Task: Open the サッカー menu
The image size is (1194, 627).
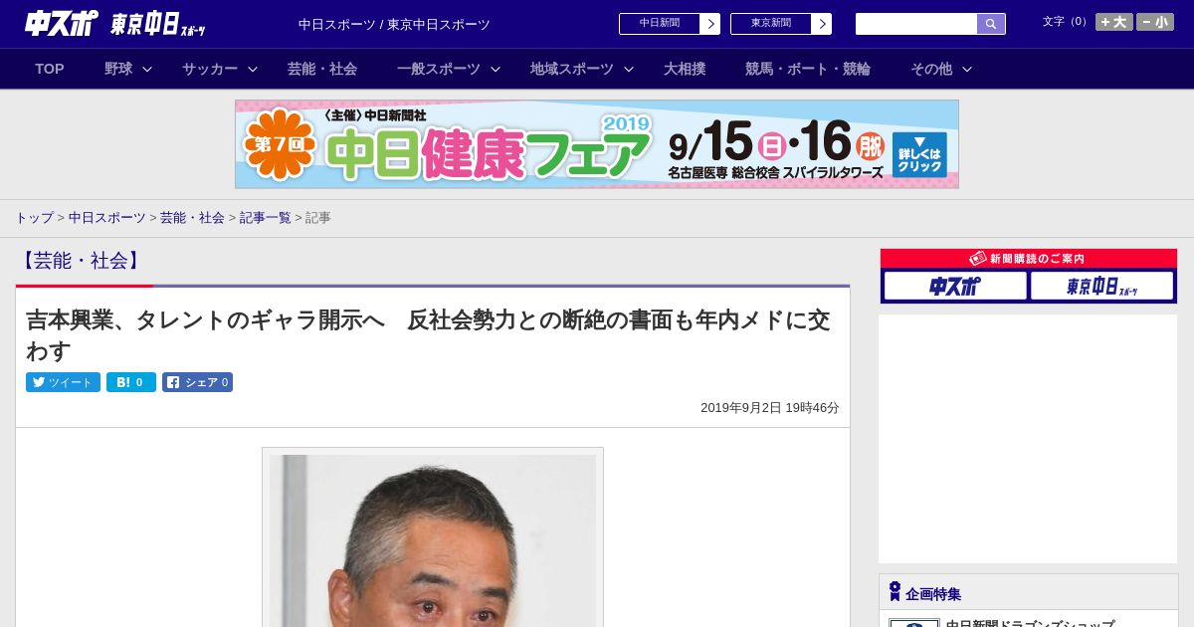Action: [x=210, y=69]
